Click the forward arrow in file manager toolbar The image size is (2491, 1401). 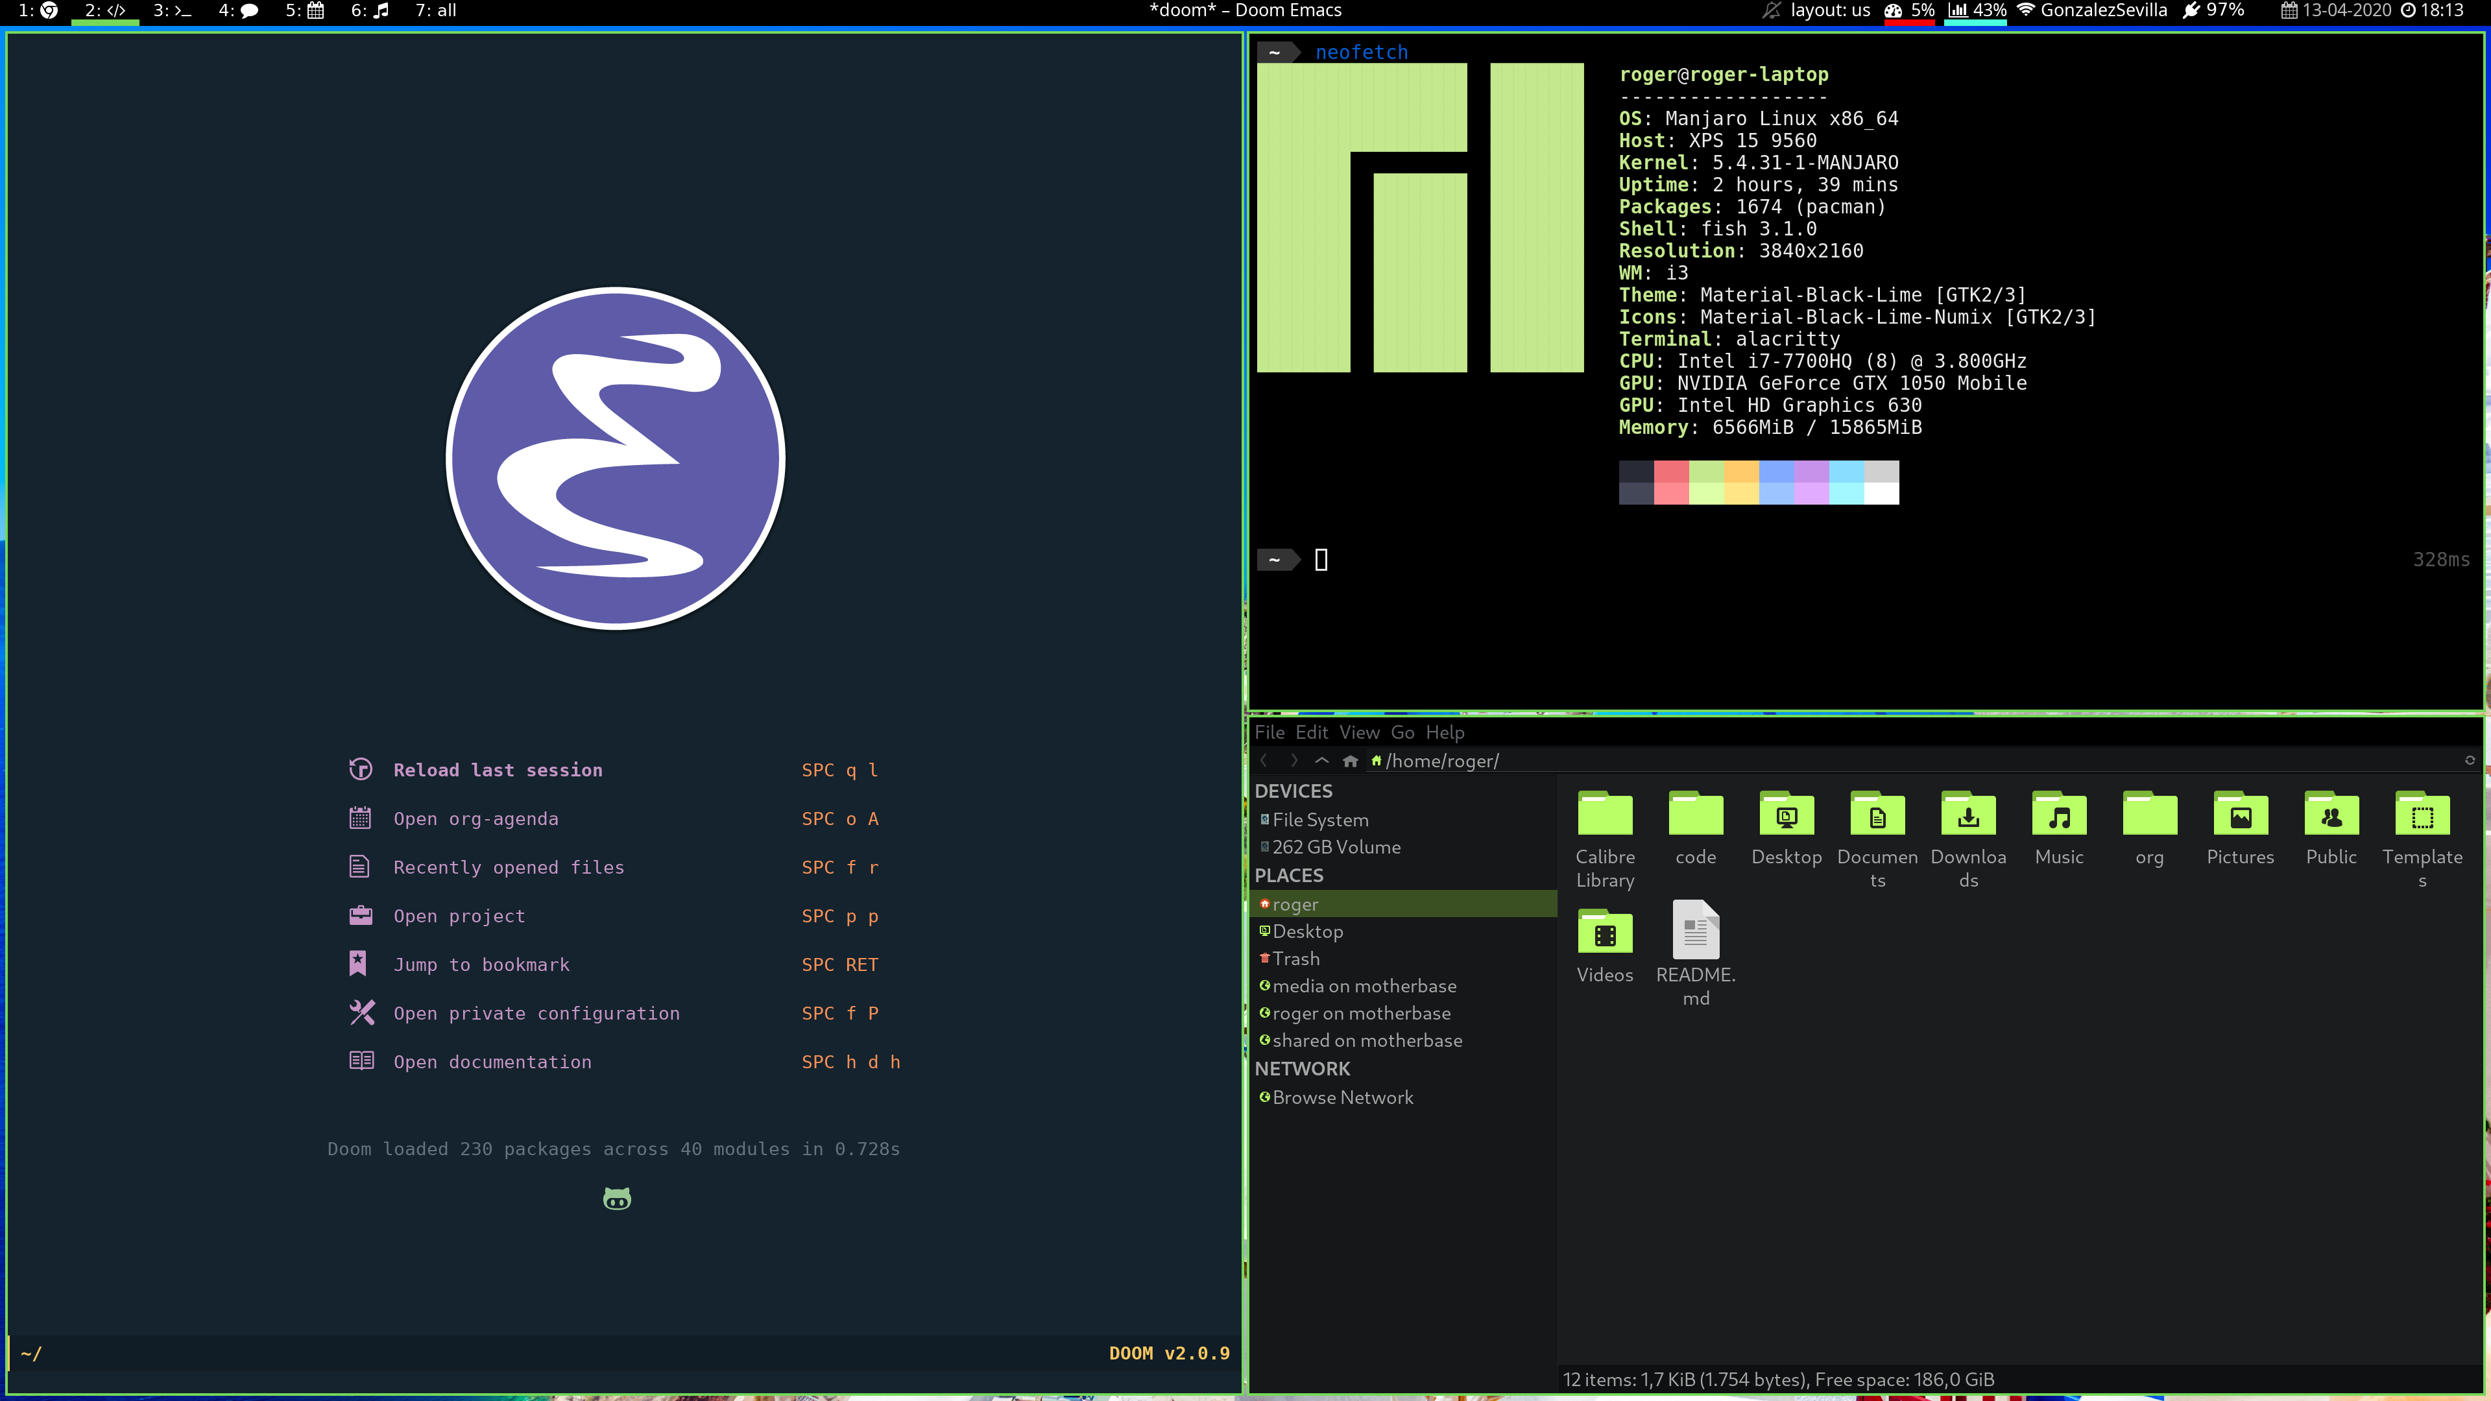click(x=1294, y=761)
